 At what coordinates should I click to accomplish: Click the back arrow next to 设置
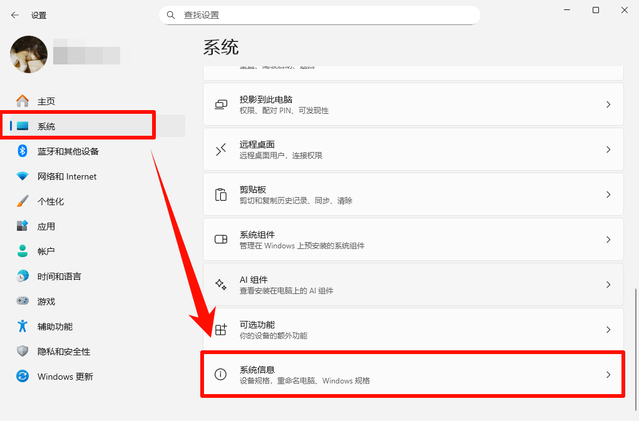click(x=14, y=14)
